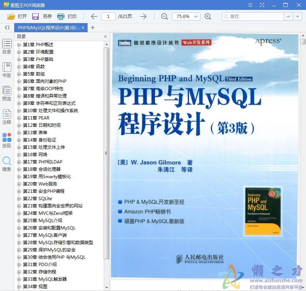Select the PHP与MySQL程序设计(第3版) document tab

tap(51, 28)
